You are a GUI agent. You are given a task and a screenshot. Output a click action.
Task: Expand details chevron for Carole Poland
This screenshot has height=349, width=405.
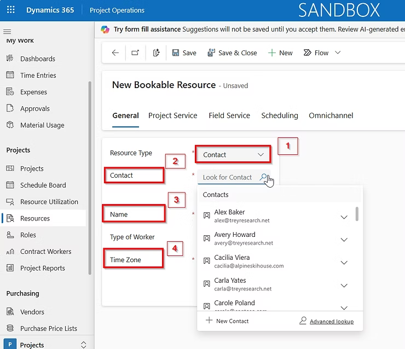click(x=344, y=307)
